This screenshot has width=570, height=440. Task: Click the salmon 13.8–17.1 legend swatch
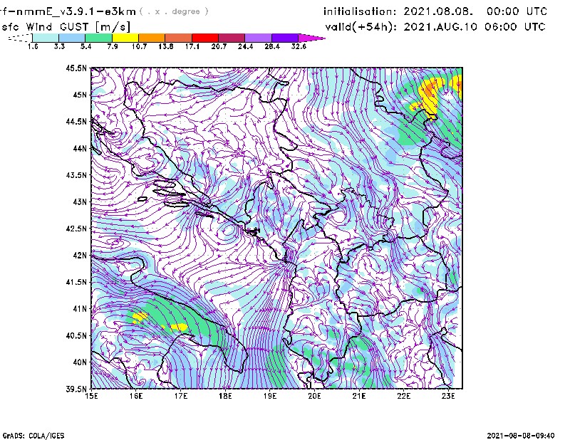[x=179, y=38]
